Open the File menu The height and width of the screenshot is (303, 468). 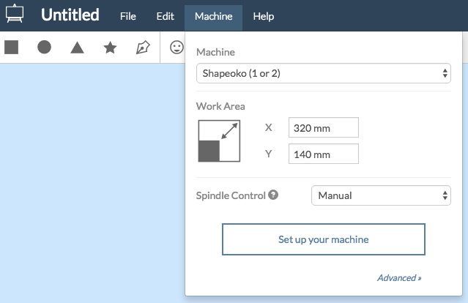128,16
